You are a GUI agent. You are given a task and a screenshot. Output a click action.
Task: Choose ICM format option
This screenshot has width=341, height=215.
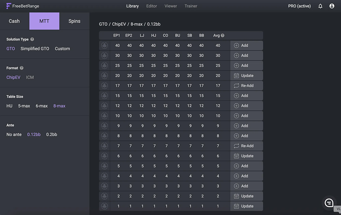[30, 77]
